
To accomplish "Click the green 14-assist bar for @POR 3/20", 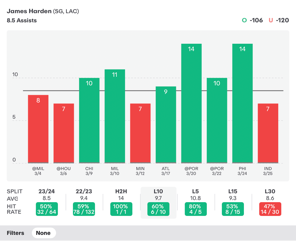I will pos(191,103).
